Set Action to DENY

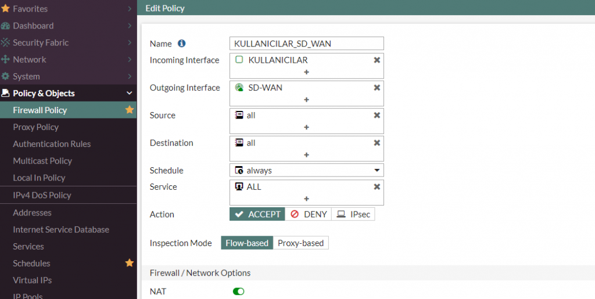[x=308, y=214]
